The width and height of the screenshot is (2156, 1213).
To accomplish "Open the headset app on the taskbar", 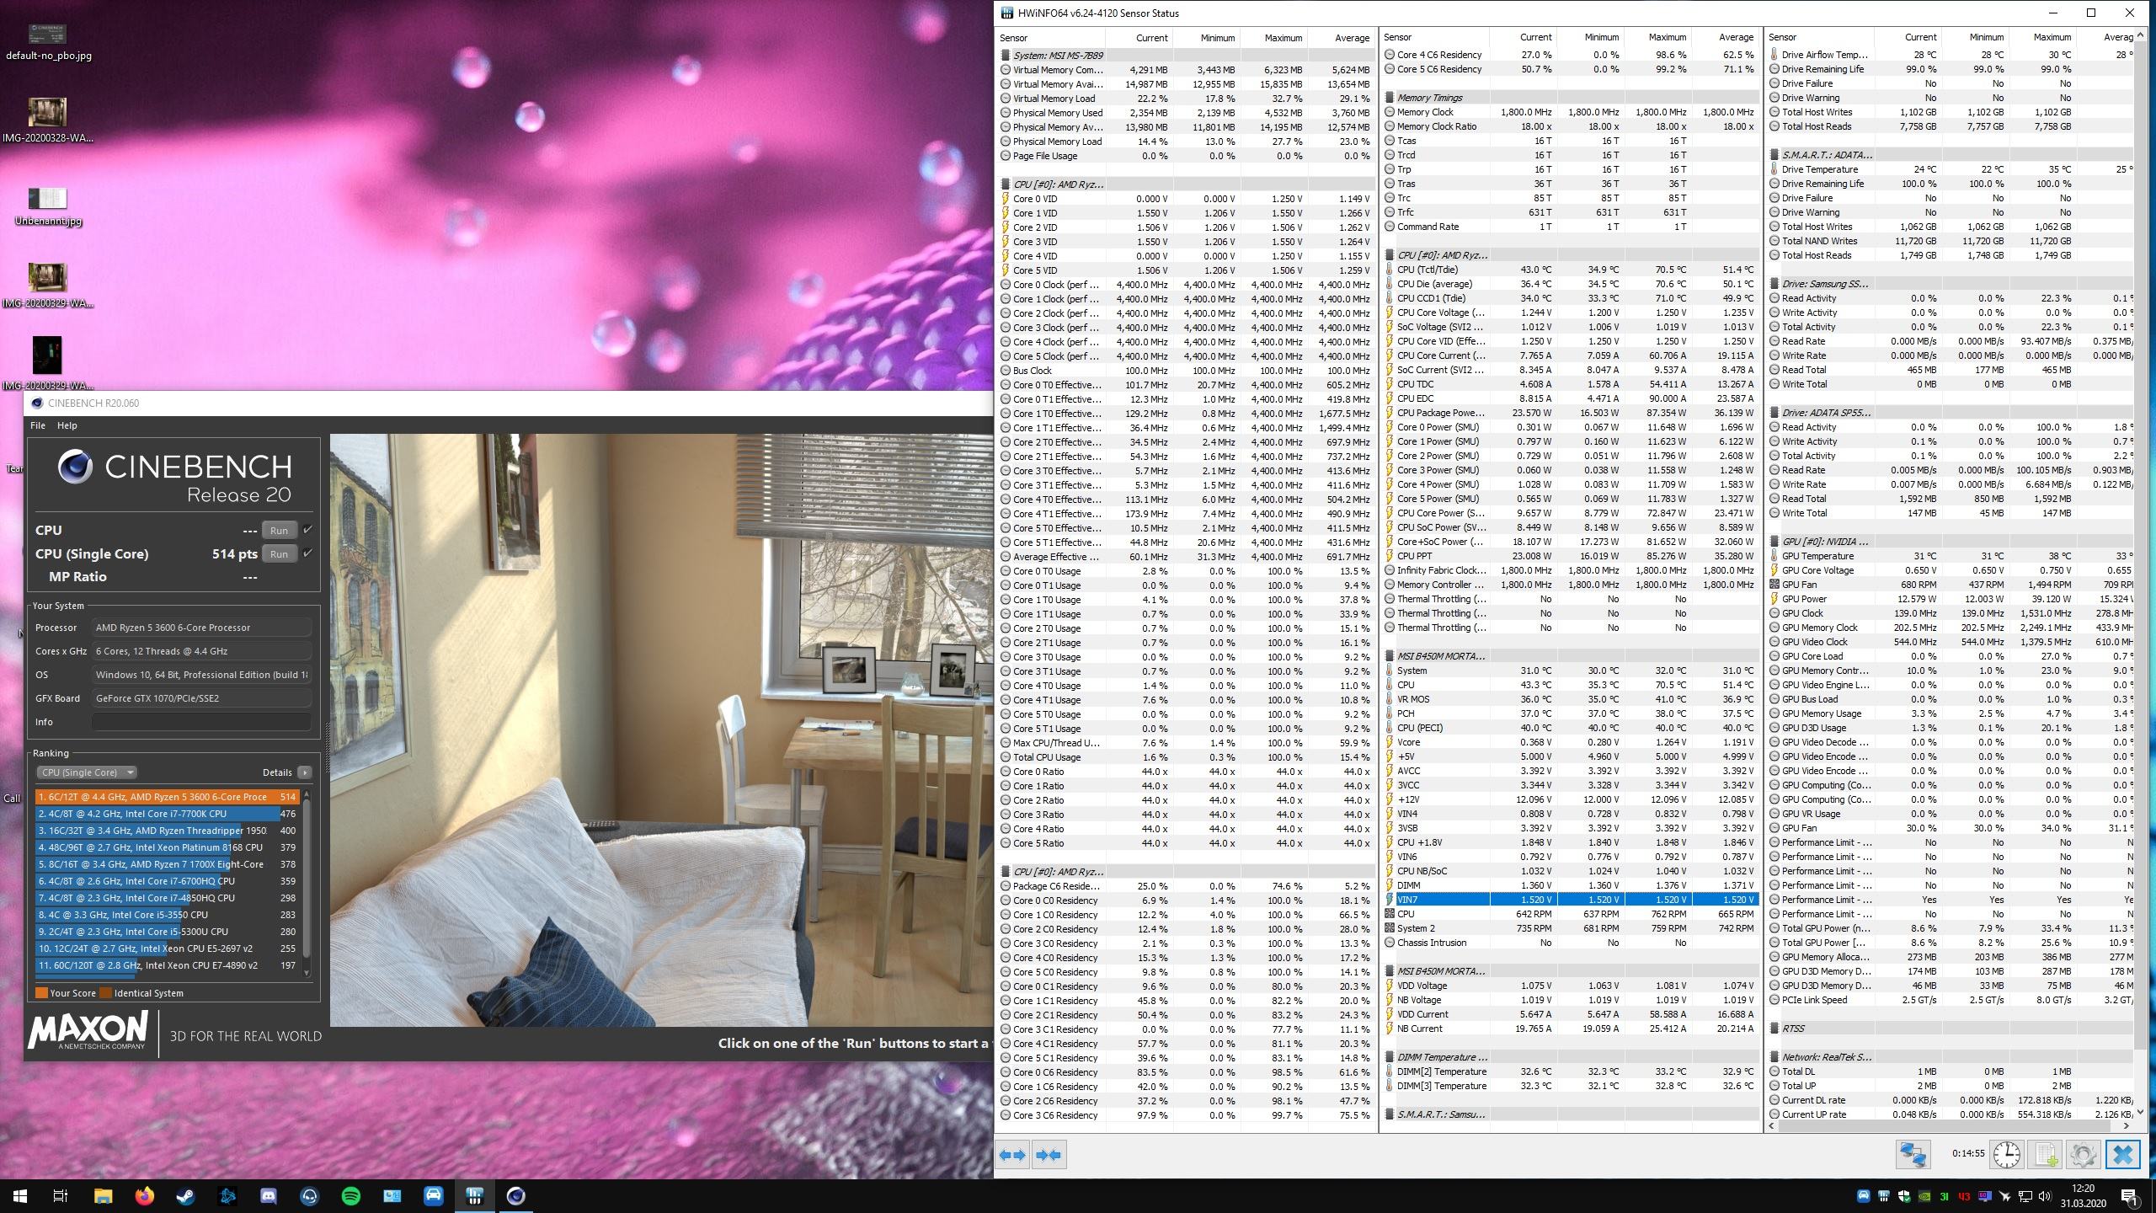I will [310, 1195].
